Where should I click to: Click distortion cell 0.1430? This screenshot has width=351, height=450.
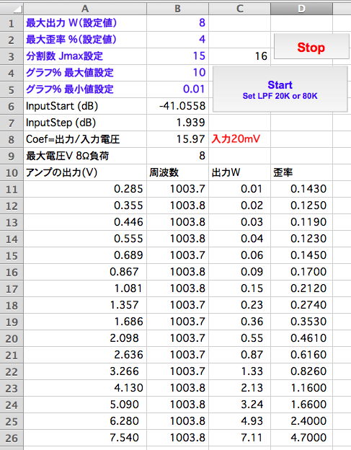point(301,189)
